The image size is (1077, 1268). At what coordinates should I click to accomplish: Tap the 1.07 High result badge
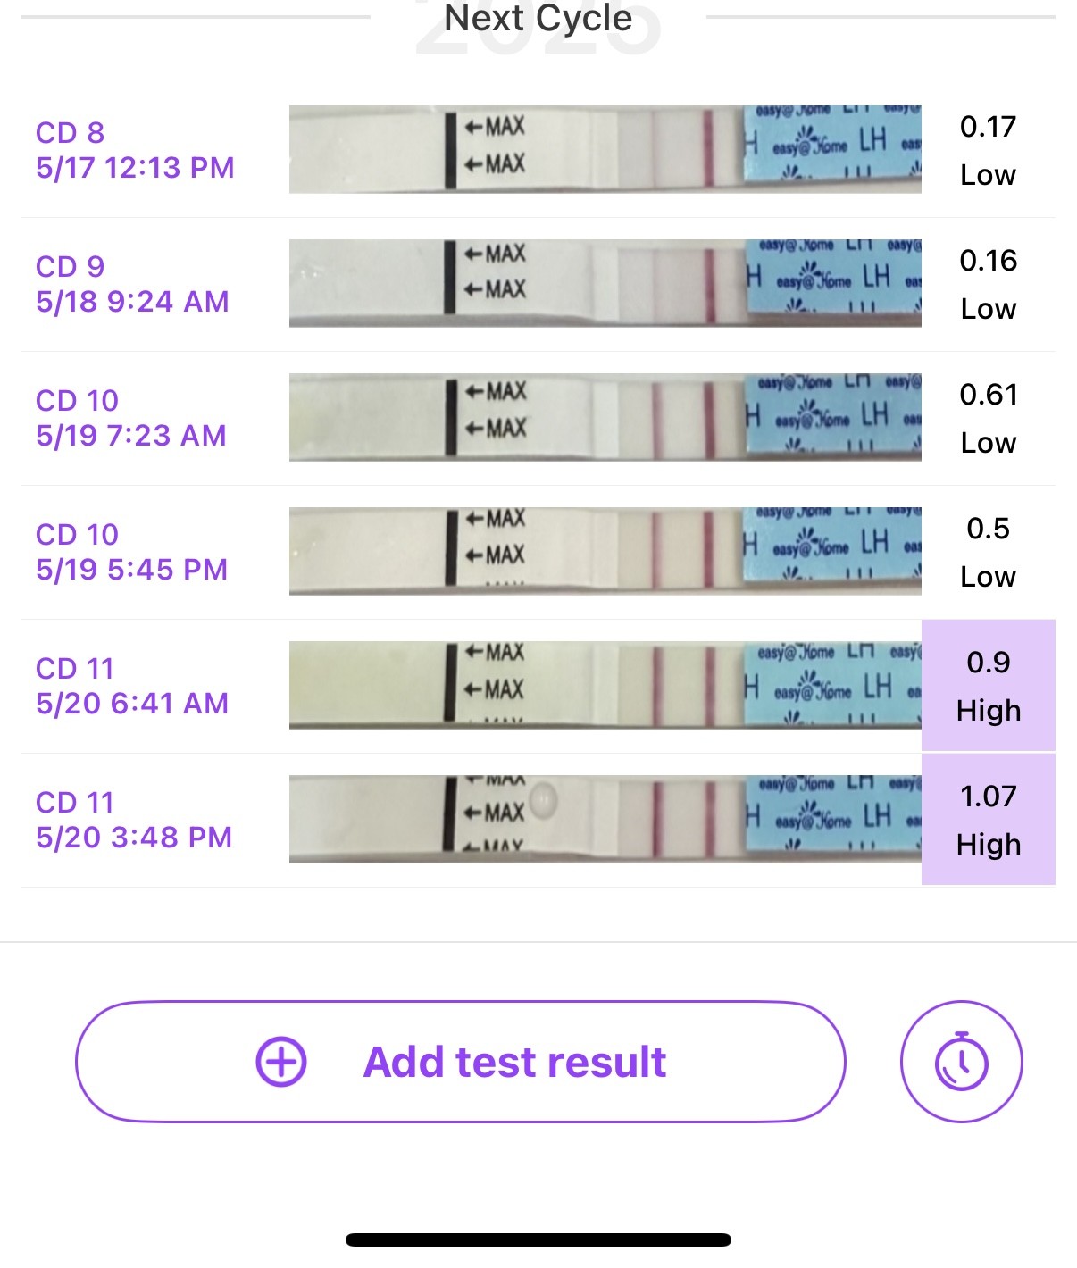(x=988, y=820)
